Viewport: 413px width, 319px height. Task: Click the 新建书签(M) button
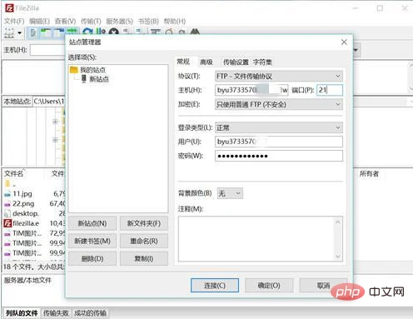92,241
